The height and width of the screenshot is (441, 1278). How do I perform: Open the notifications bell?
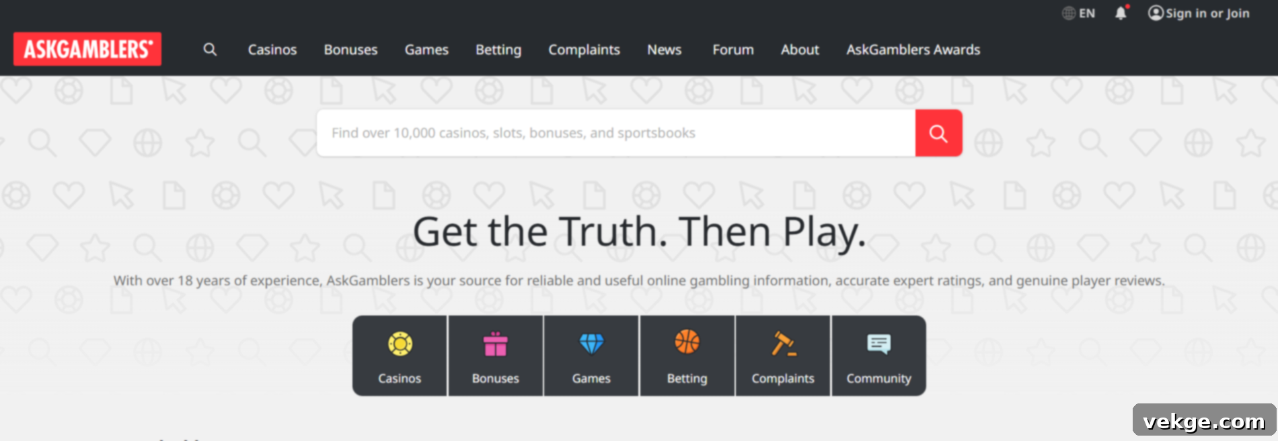coord(1121,13)
